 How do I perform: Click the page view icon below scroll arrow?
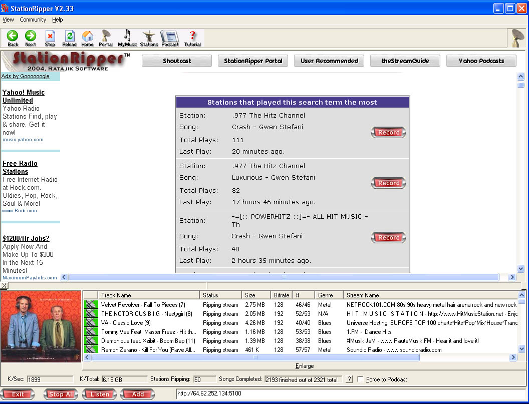[x=520, y=85]
